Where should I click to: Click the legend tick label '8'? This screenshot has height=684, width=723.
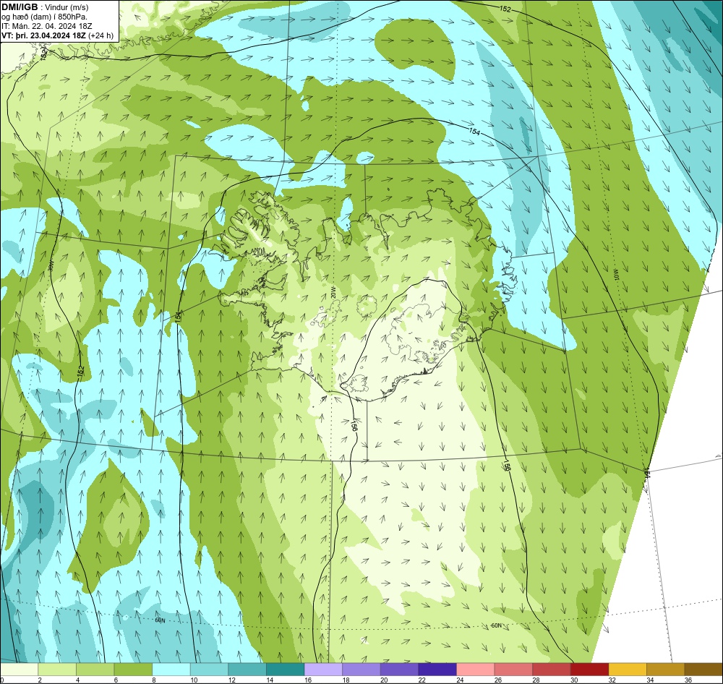[153, 680]
